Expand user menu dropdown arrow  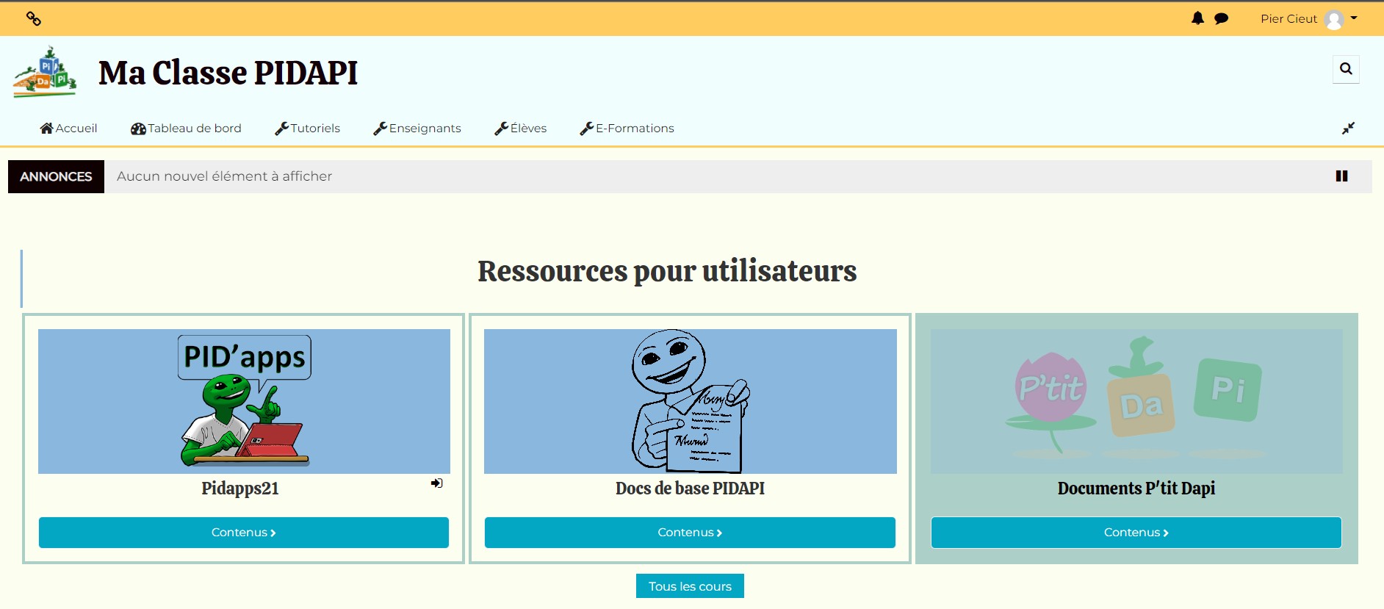1354,18
